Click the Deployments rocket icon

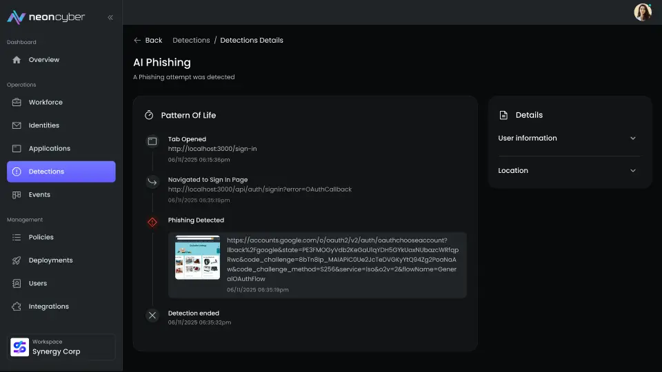(x=17, y=260)
